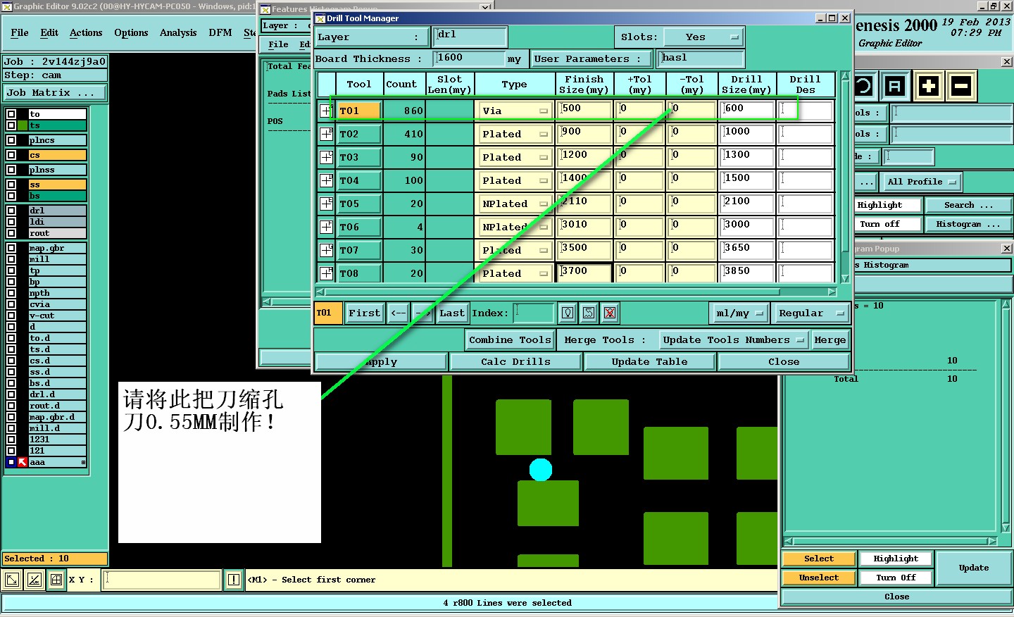Expand tool T02 row with plus icon
Image resolution: width=1014 pixels, height=617 pixels.
pos(326,134)
